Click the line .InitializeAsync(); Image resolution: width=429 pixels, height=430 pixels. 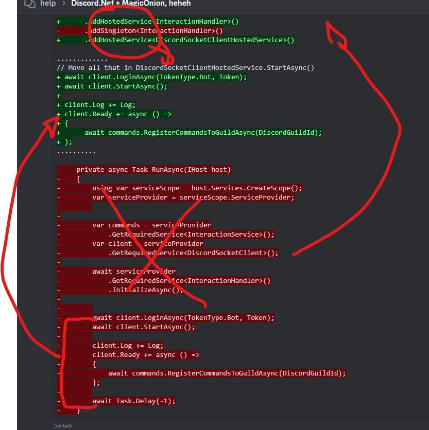click(120, 290)
